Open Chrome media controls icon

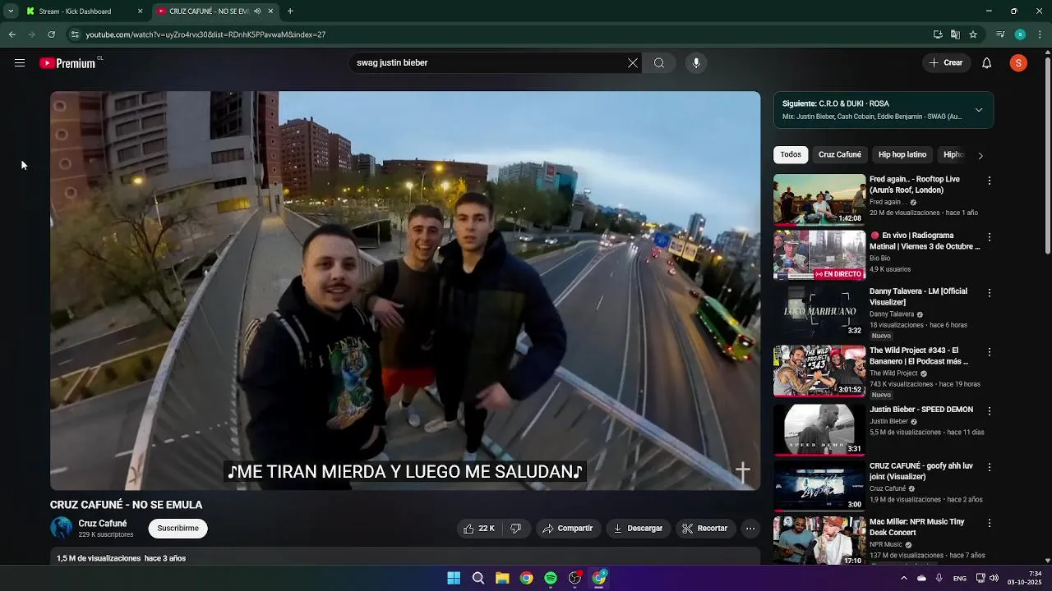[1000, 34]
